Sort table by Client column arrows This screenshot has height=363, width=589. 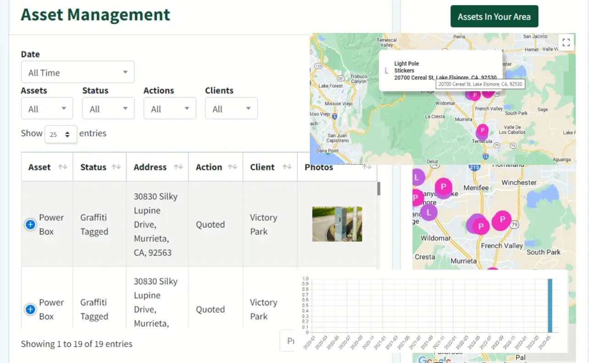(287, 167)
